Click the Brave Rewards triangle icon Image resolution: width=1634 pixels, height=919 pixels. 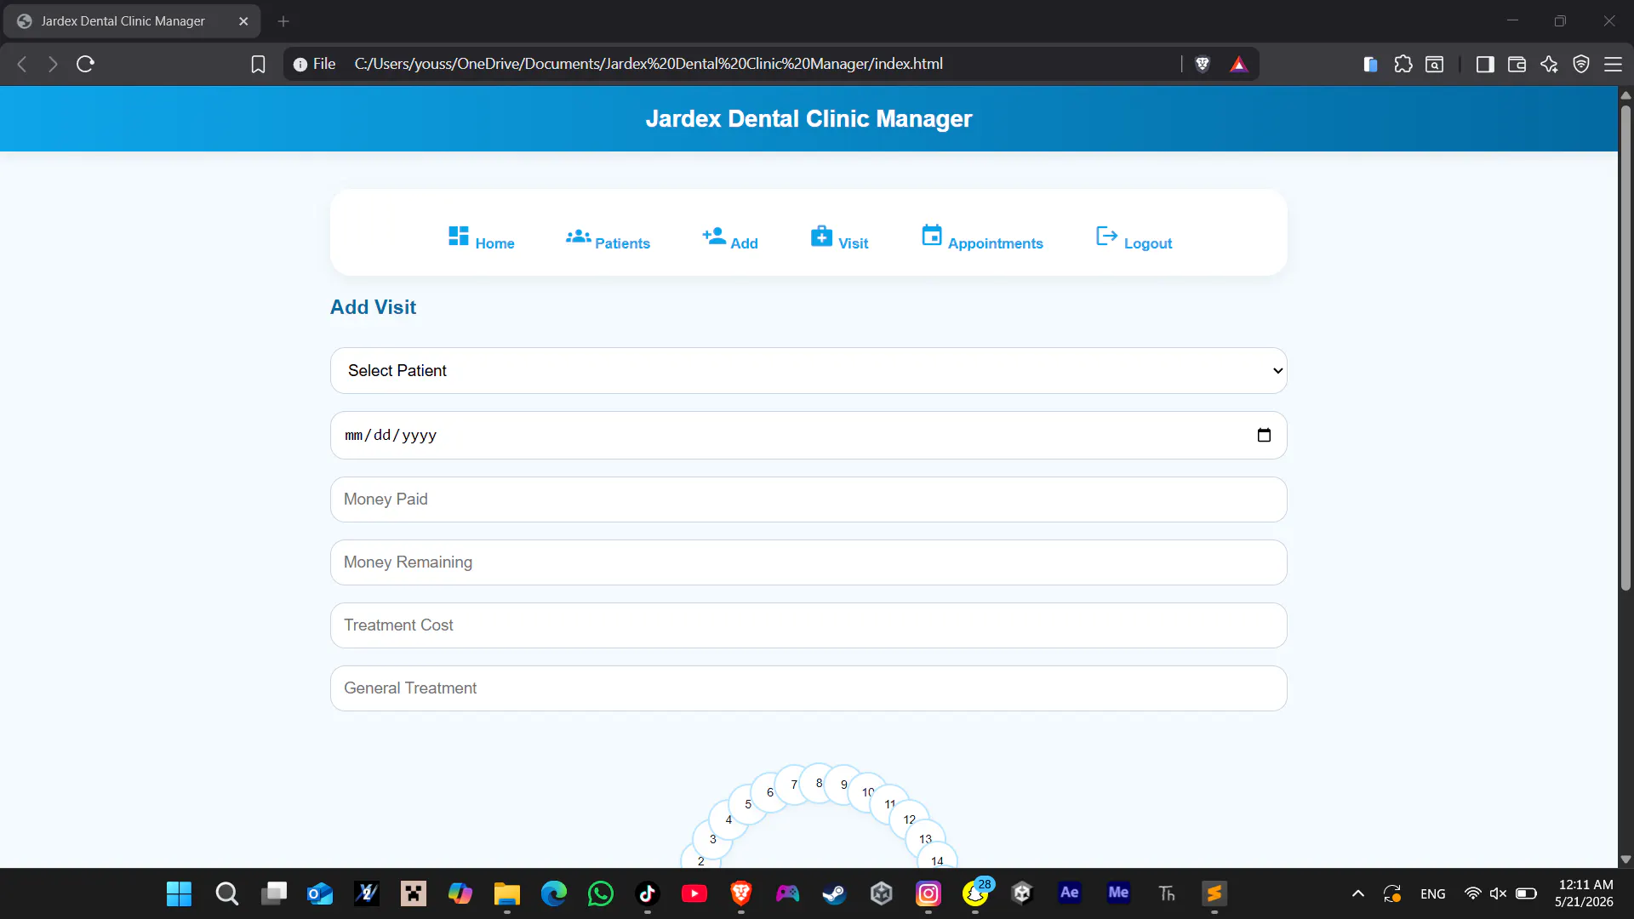pyautogui.click(x=1239, y=64)
